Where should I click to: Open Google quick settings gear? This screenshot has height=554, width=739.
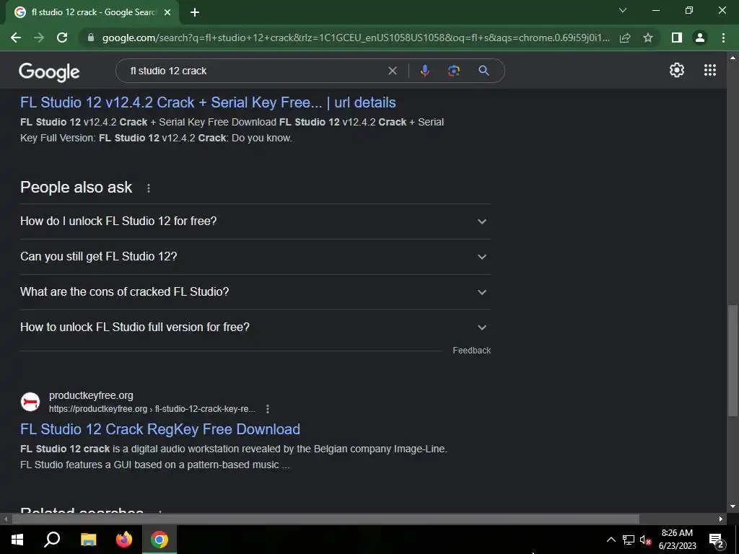pos(677,70)
